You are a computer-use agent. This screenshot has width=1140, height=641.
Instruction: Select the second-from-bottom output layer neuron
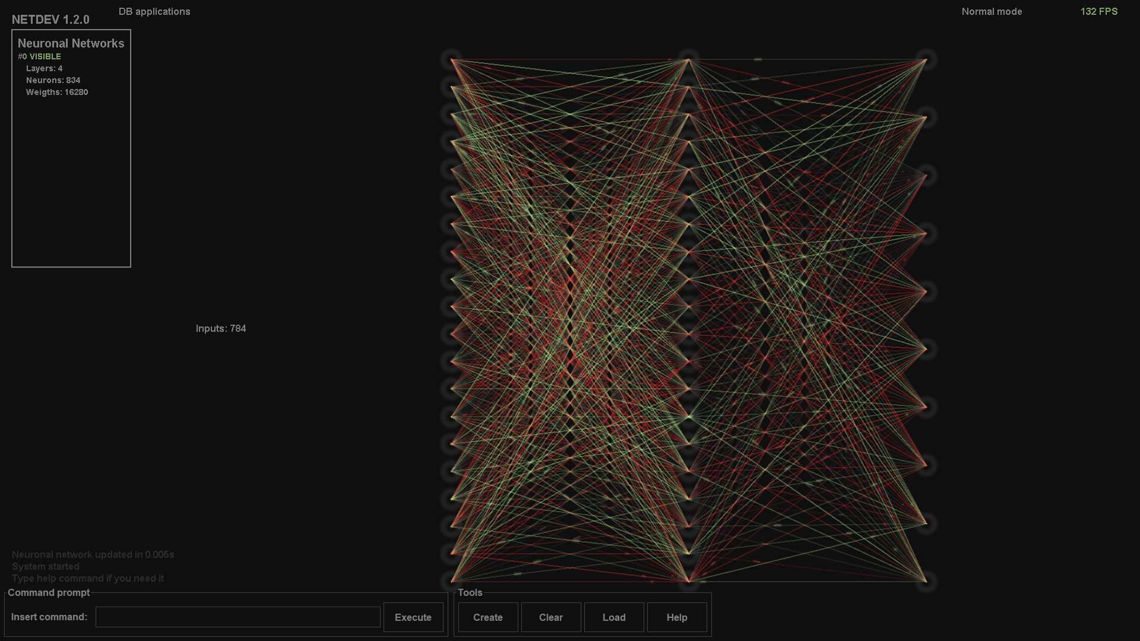[x=926, y=523]
